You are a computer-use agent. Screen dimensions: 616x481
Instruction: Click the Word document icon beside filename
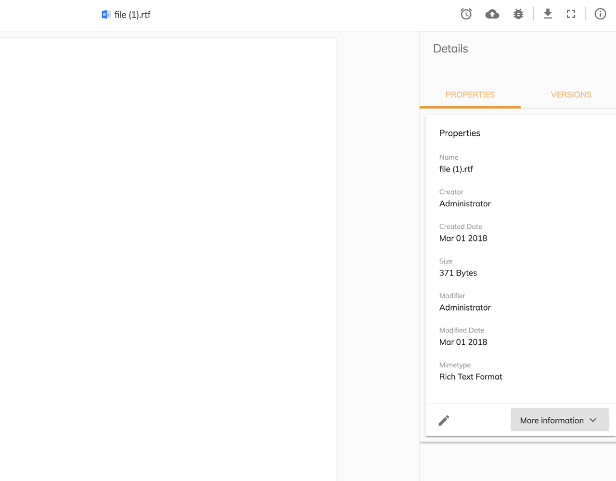[x=106, y=14]
